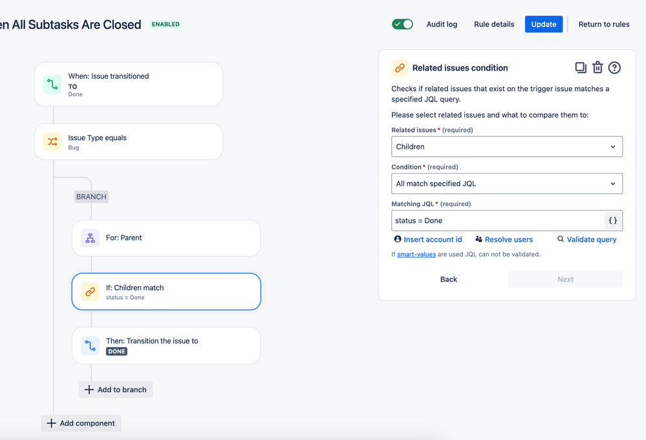Click the Add component button
This screenshot has height=440, width=646.
[81, 423]
